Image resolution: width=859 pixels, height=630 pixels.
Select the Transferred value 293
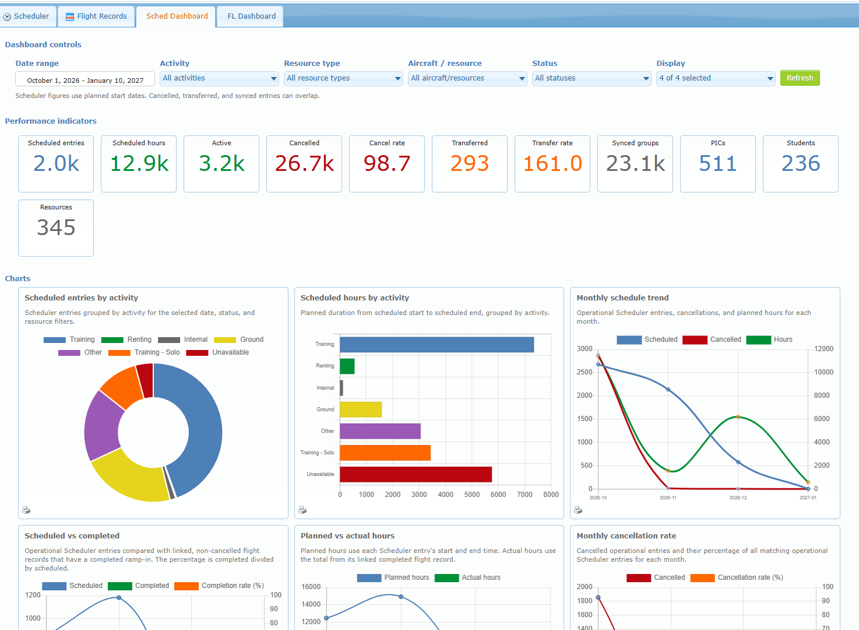click(470, 164)
